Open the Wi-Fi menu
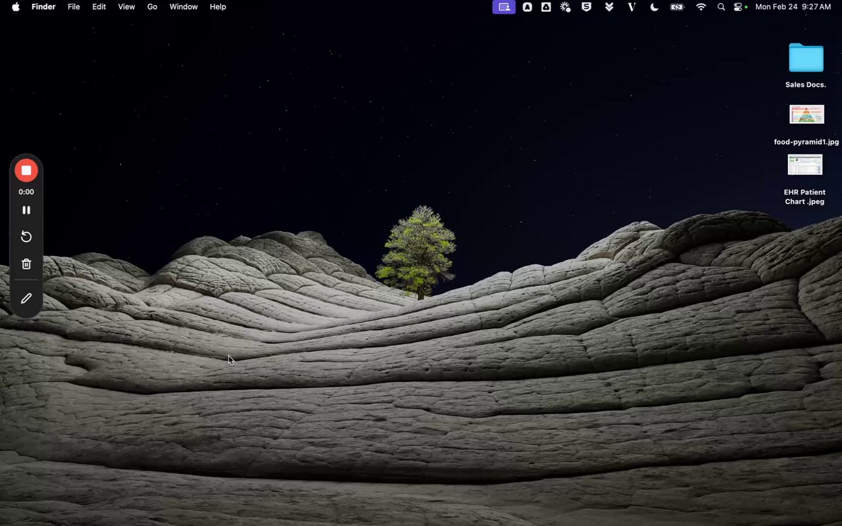 point(701,7)
